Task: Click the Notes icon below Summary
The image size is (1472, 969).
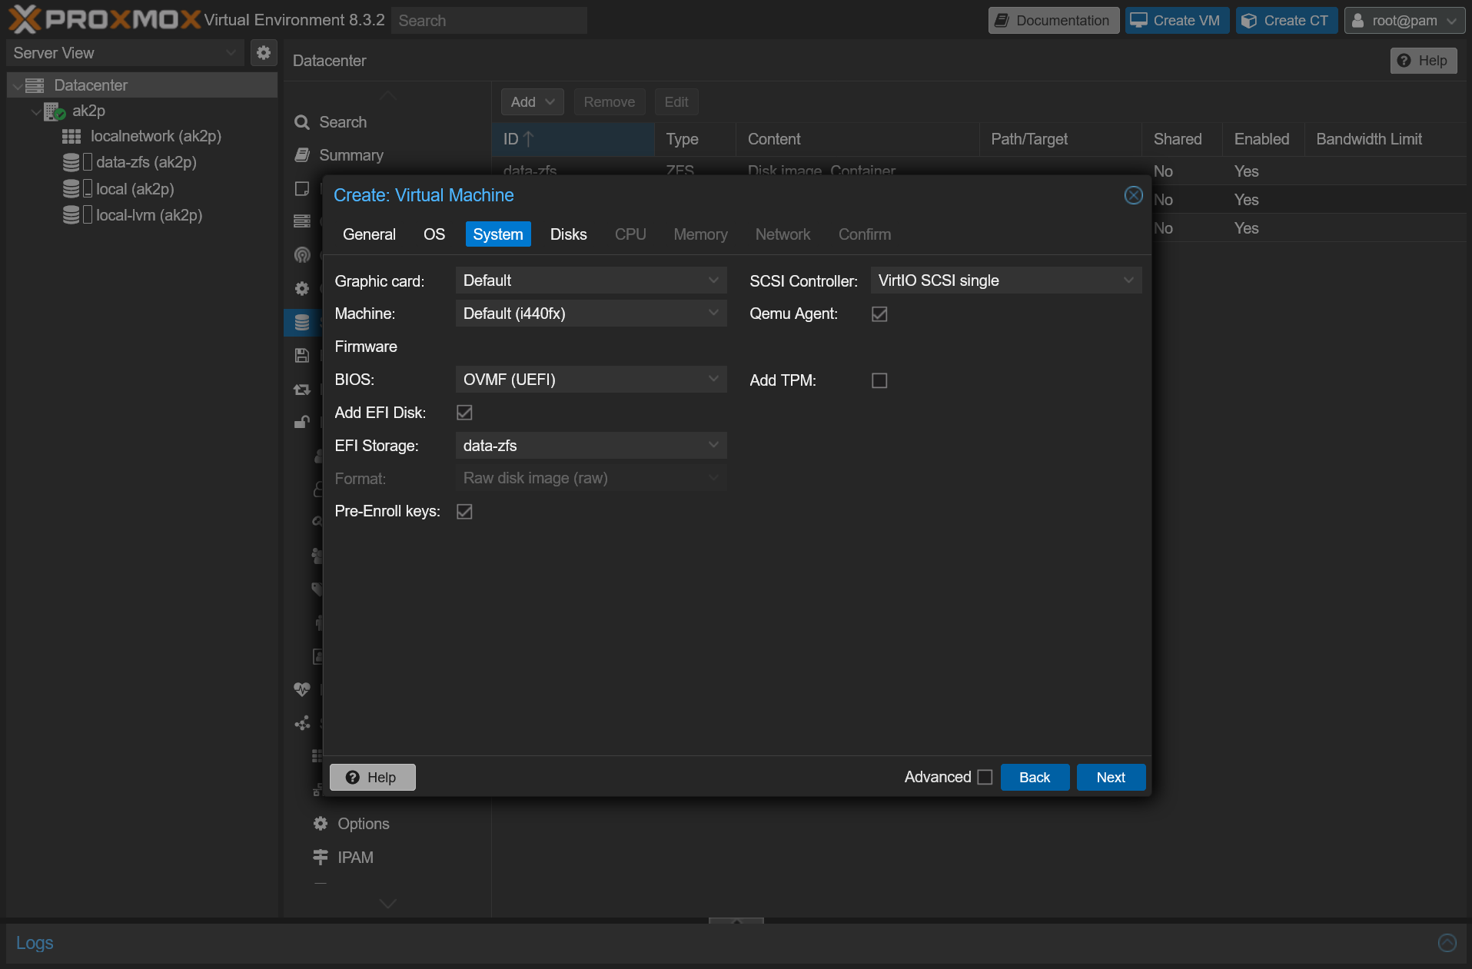Action: [302, 189]
